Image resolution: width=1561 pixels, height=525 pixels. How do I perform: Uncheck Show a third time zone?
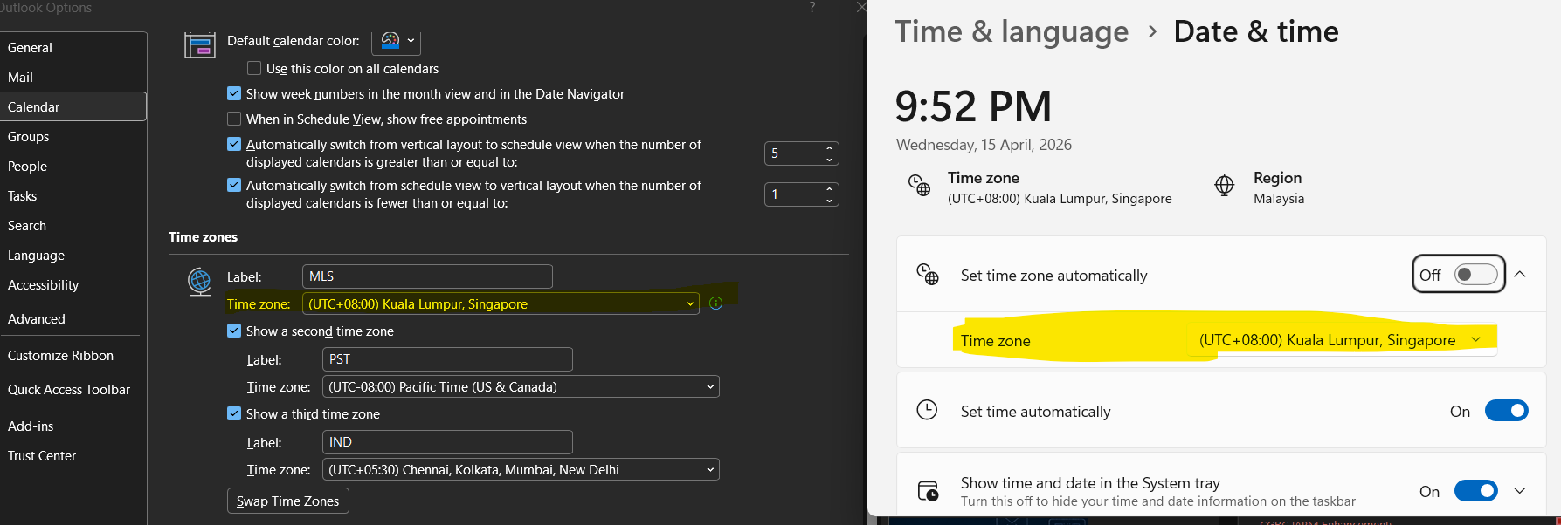[x=234, y=413]
